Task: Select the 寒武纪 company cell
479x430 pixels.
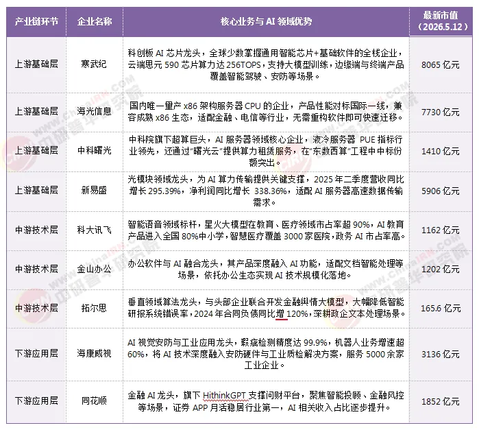Action: (94, 64)
